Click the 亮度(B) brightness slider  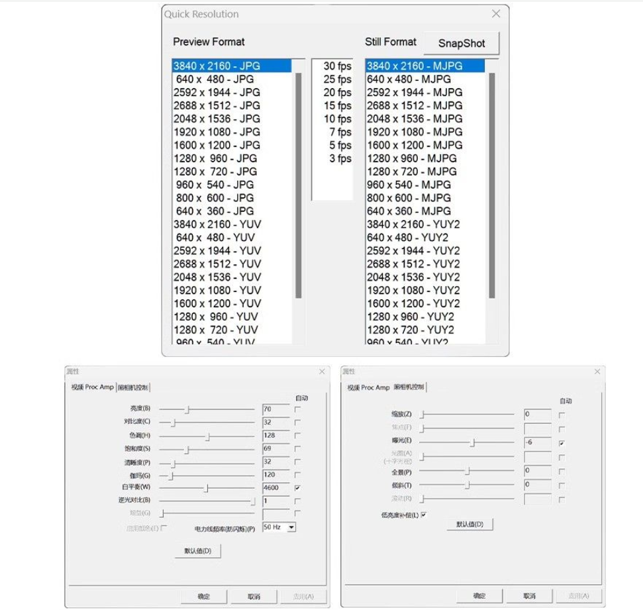pyautogui.click(x=207, y=409)
